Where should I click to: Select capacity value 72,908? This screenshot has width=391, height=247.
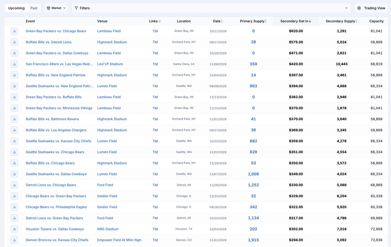376,229
